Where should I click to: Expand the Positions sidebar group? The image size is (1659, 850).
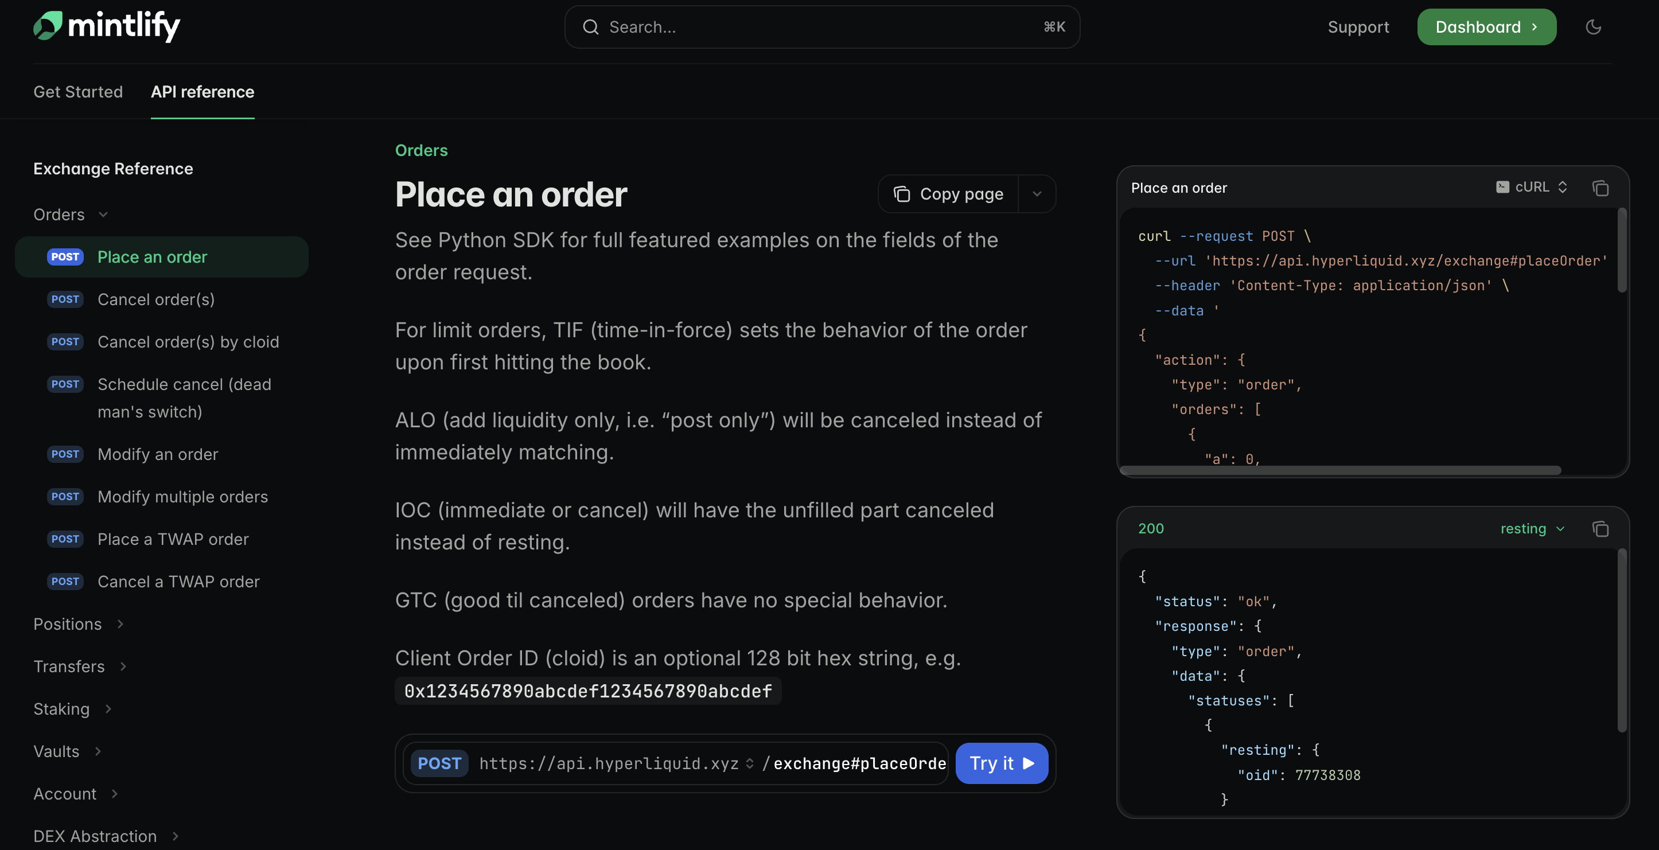tap(79, 624)
